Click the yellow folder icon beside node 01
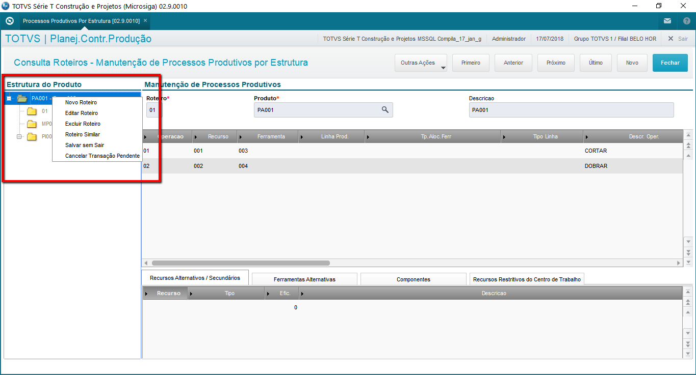Viewport: 696px width, 375px height. point(32,111)
